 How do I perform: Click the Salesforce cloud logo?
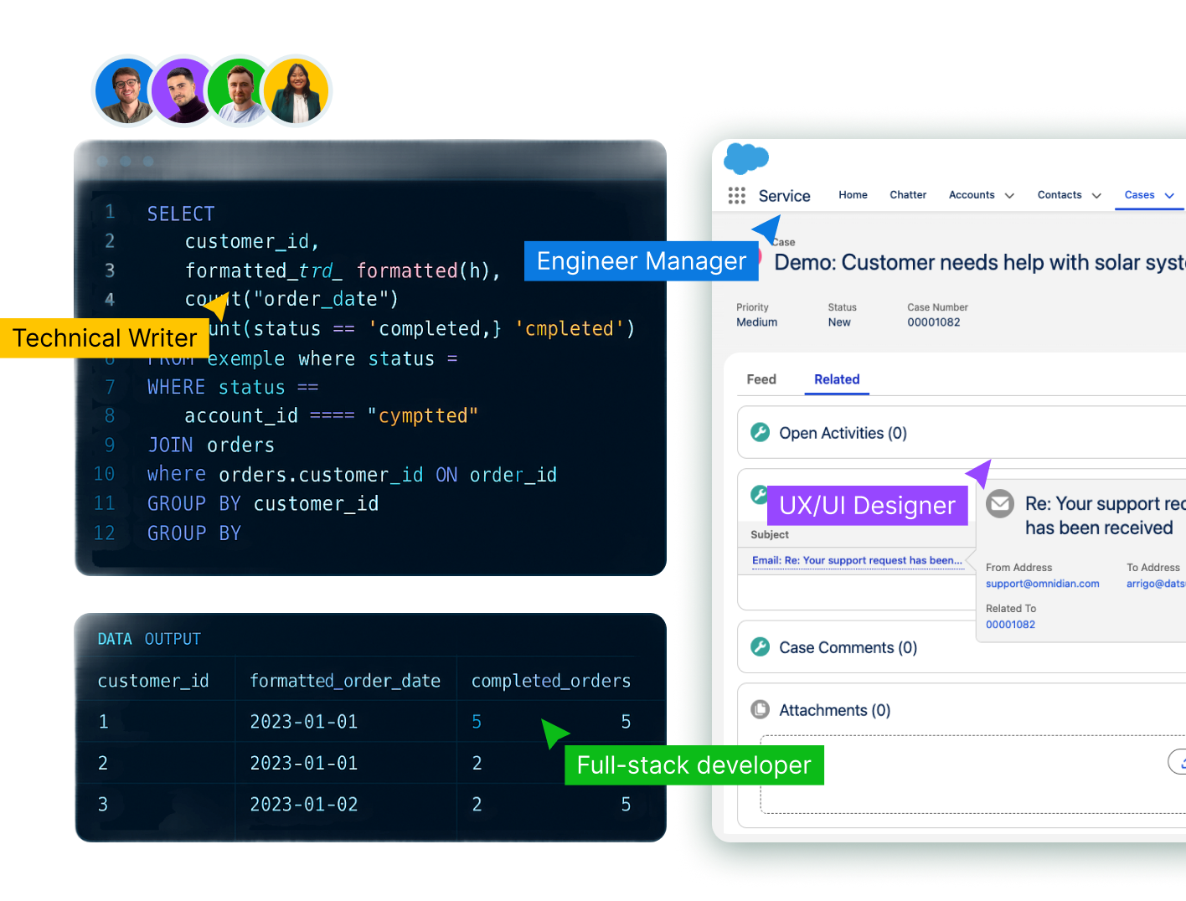pyautogui.click(x=745, y=157)
